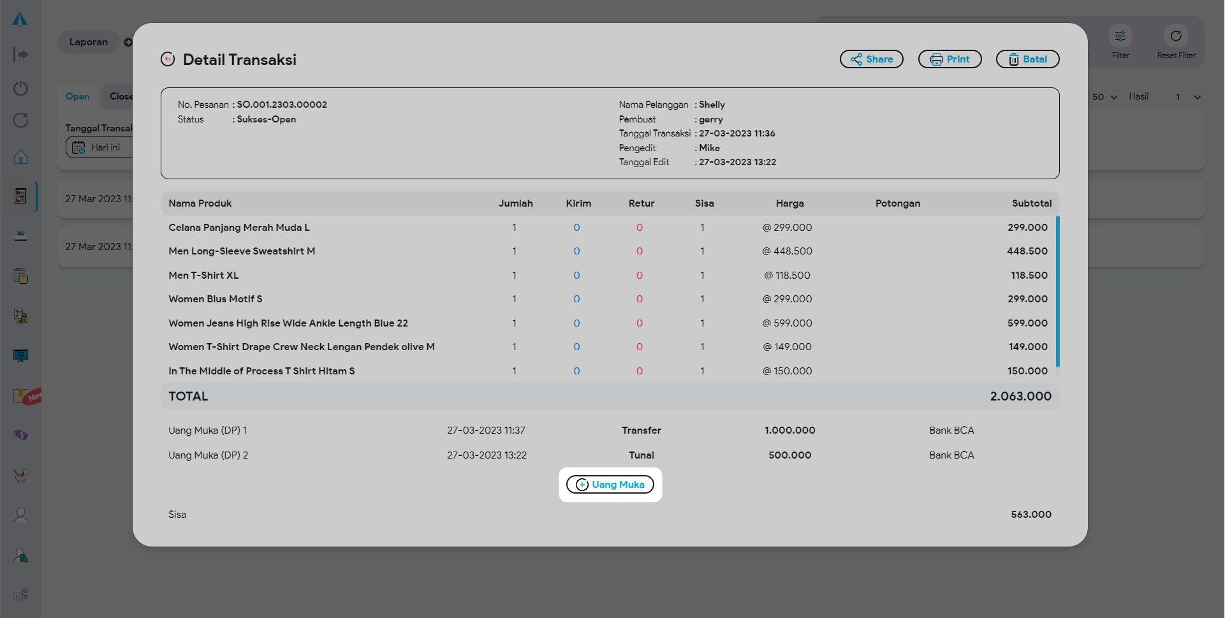Click the Share button

871,59
